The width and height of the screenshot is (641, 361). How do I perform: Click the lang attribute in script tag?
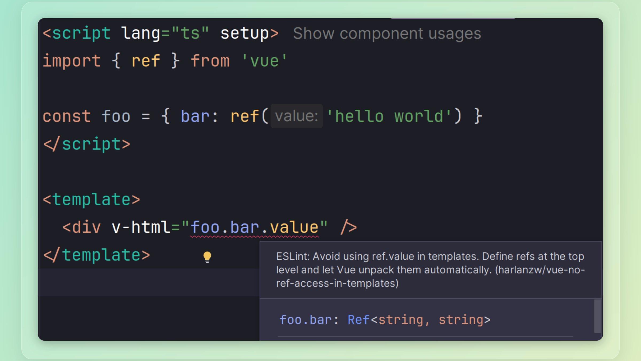[x=140, y=34]
